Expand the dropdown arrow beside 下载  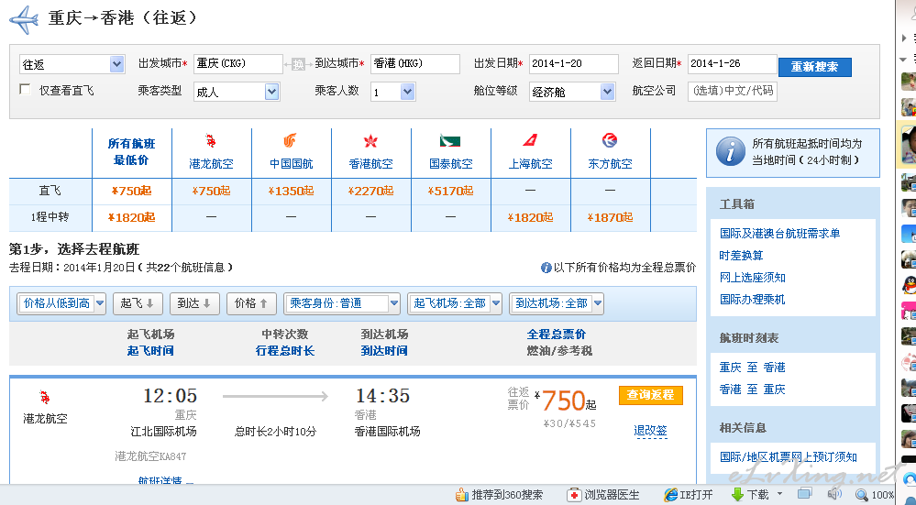click(x=779, y=495)
